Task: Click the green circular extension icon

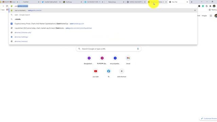Action: 203,6
